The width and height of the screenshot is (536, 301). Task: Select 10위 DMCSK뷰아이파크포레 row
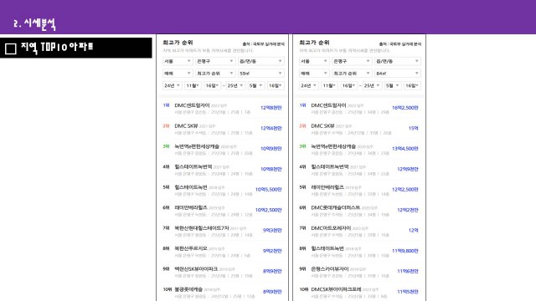click(x=359, y=292)
